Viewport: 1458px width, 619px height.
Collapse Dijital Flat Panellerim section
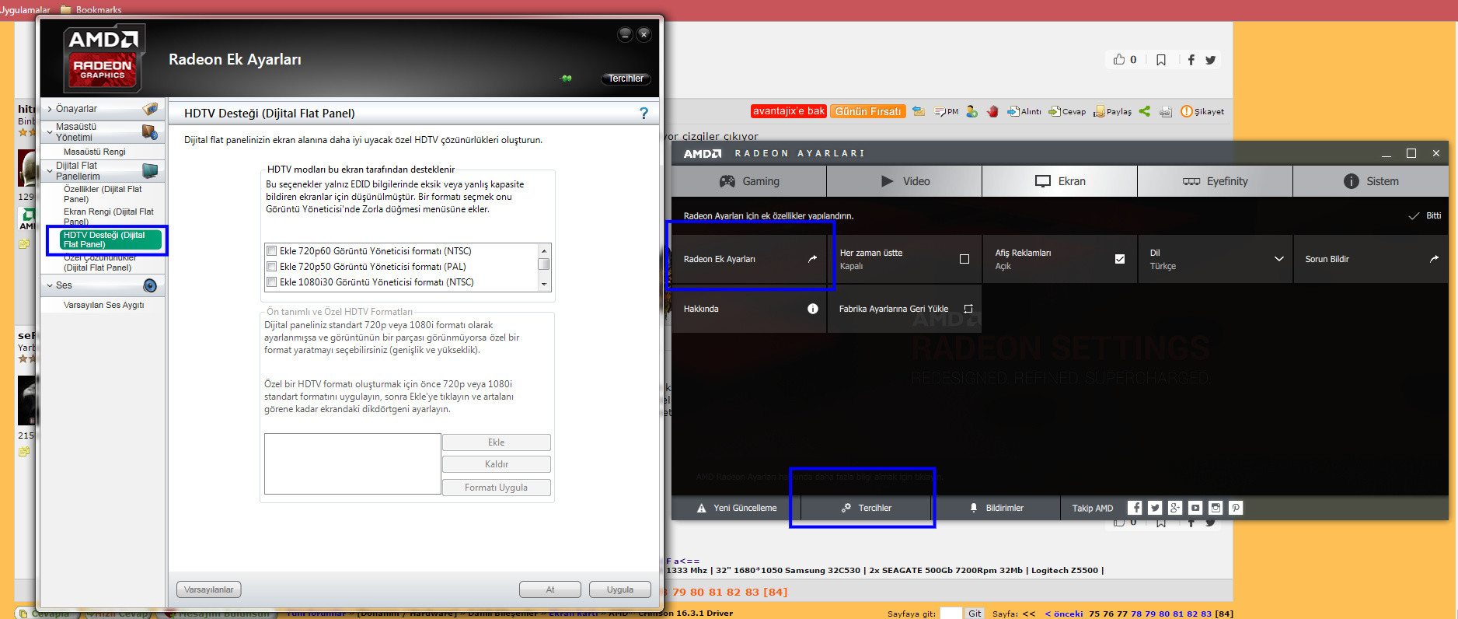(x=50, y=170)
